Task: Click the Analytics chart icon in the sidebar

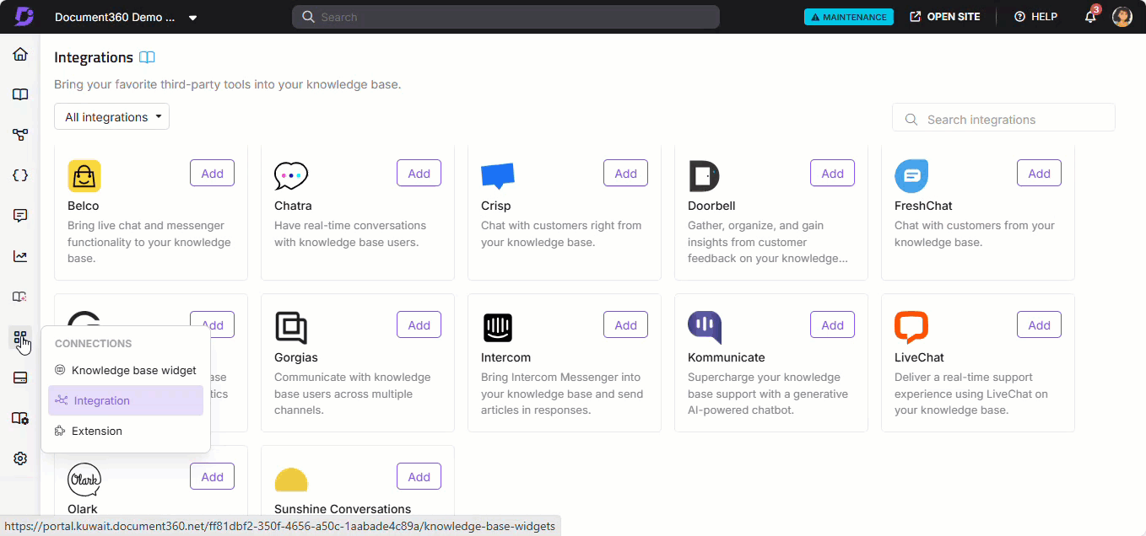Action: click(x=20, y=256)
